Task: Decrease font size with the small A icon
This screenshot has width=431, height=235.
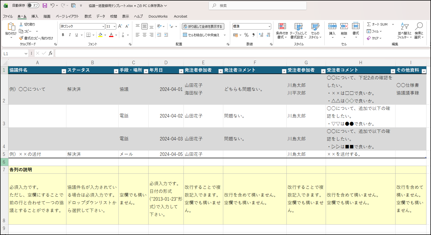Action: [x=127, y=26]
